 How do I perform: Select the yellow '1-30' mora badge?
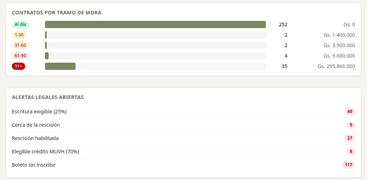[19, 35]
